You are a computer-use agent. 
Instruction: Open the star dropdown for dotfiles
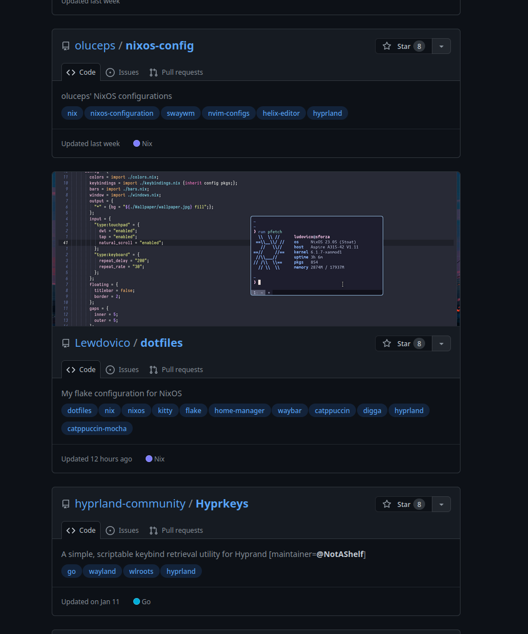click(441, 343)
